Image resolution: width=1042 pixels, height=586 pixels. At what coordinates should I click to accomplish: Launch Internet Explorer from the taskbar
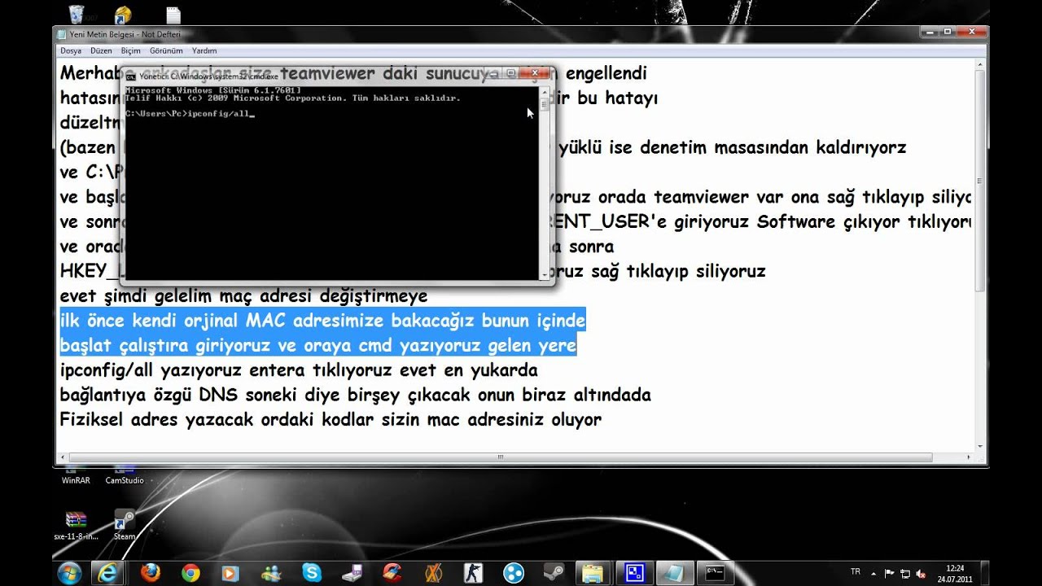click(x=109, y=573)
